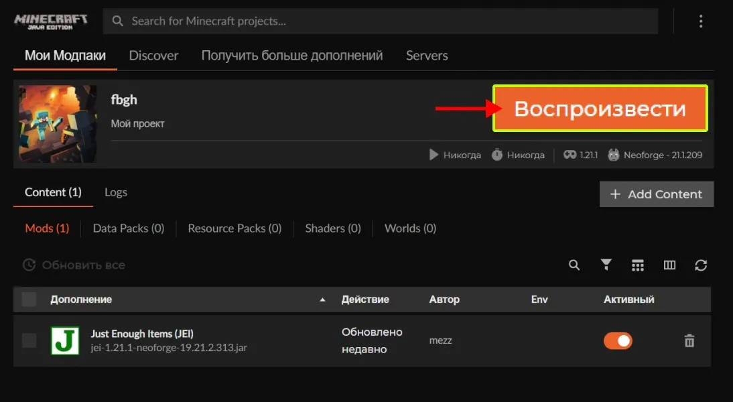Open the three-dot options menu
This screenshot has height=402, width=733.
pyautogui.click(x=700, y=21)
